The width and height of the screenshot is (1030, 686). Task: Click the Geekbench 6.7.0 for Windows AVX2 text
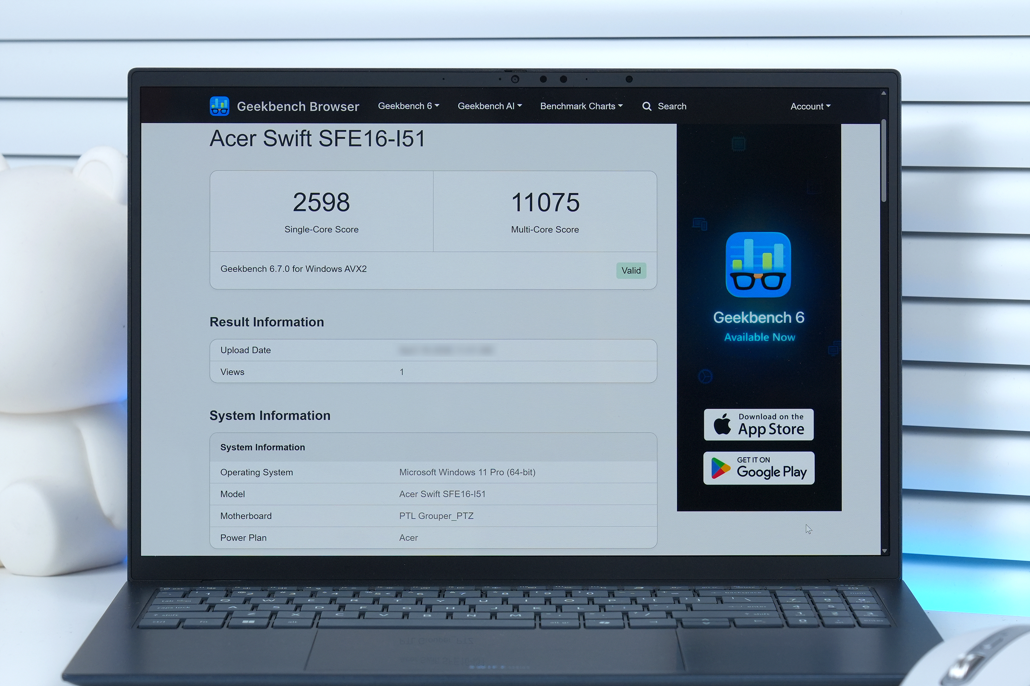[294, 269]
